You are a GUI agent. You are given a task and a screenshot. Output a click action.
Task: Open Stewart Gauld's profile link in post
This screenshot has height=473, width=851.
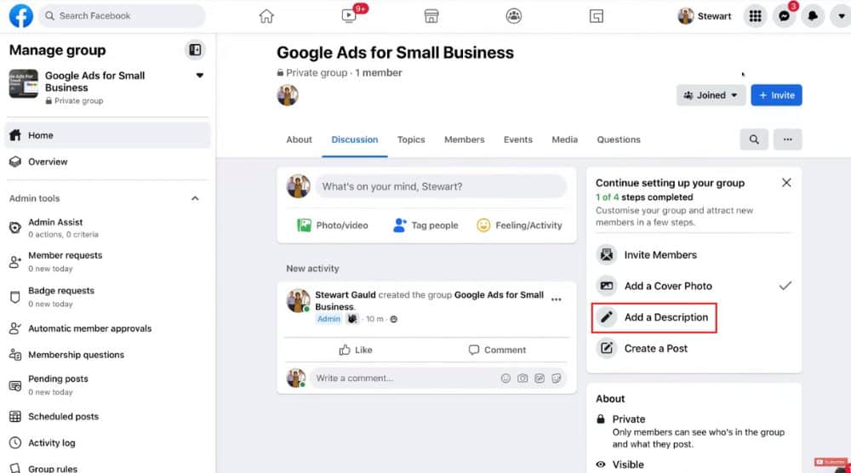[x=346, y=294]
